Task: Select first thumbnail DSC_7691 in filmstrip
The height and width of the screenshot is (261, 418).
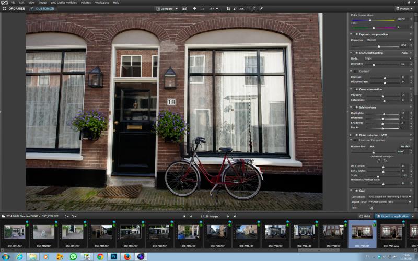Action: pos(15,232)
